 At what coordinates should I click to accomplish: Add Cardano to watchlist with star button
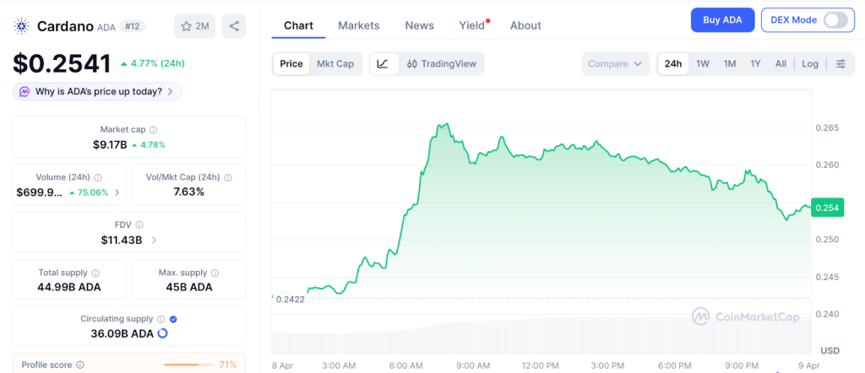pyautogui.click(x=194, y=26)
